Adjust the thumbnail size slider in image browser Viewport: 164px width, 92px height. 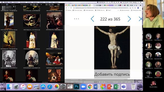(x=42, y=5)
